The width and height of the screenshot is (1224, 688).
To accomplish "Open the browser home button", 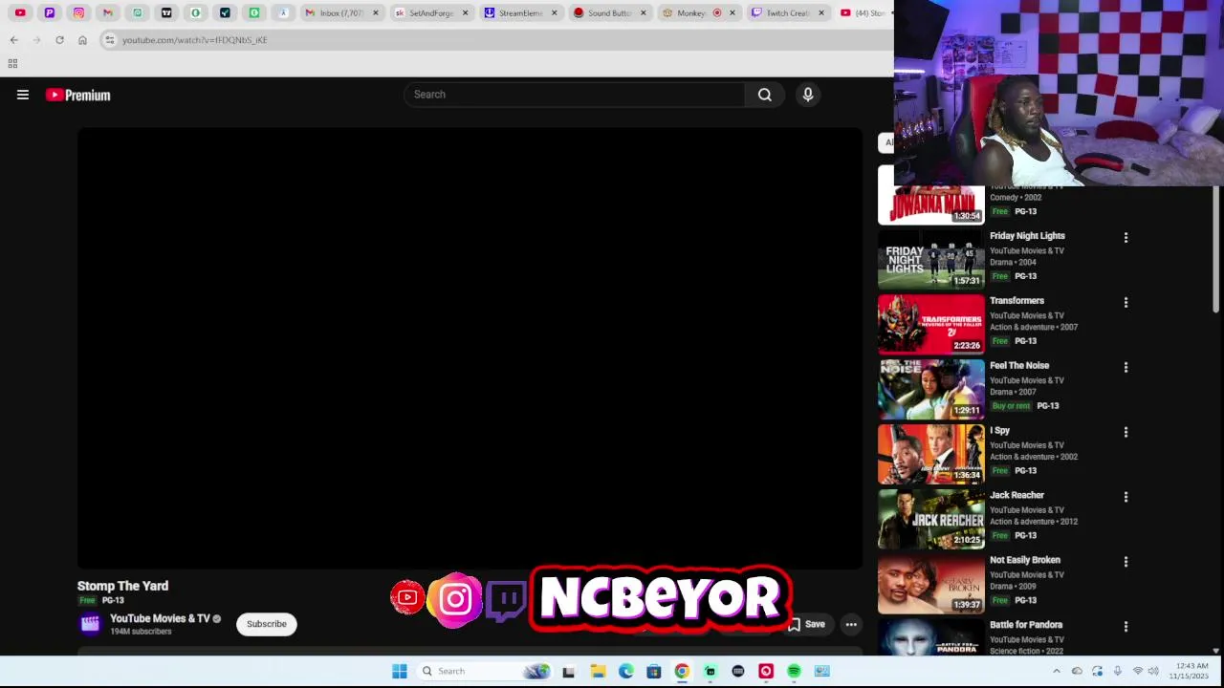I will (x=82, y=40).
